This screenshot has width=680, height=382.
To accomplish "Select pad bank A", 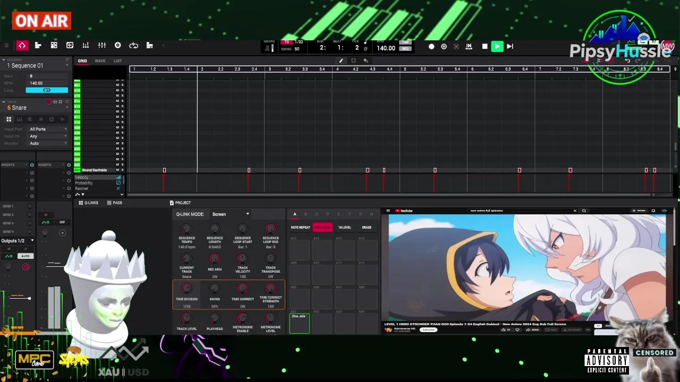I will (295, 214).
